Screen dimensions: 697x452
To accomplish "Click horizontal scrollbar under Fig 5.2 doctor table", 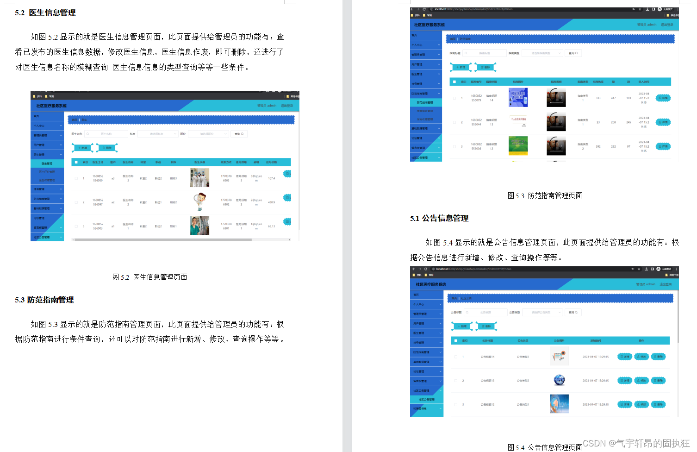I will (x=163, y=240).
